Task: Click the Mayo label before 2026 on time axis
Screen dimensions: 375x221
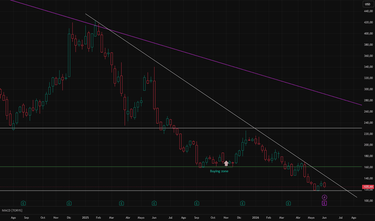Action: tap(141, 218)
